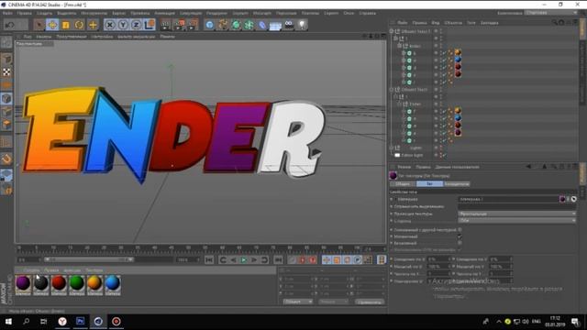Click the Apply button in coordinates panel
This screenshot has height=330, width=587.
click(x=369, y=302)
